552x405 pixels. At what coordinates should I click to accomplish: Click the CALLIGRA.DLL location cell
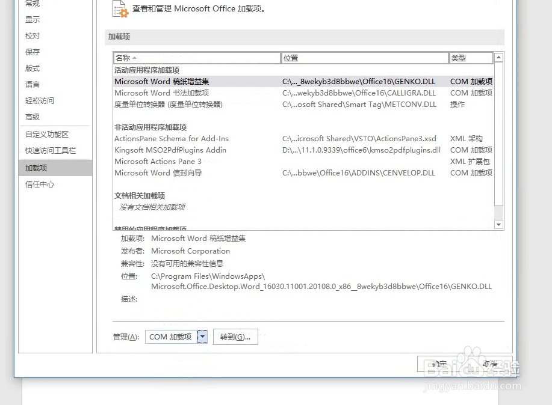click(x=359, y=93)
